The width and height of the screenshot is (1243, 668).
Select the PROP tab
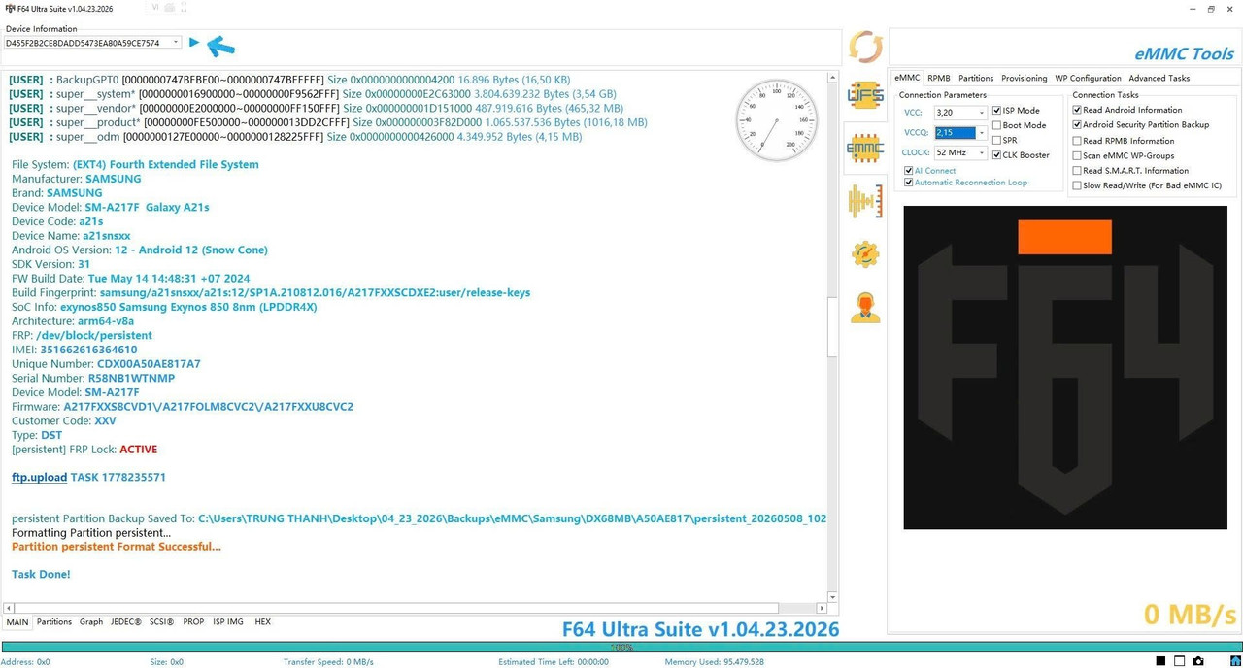193,622
